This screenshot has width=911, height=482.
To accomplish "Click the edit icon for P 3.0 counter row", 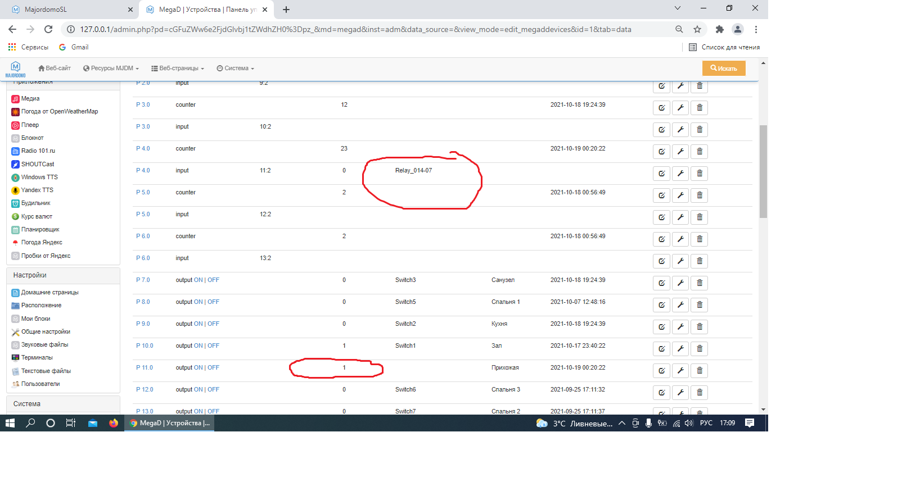I will pyautogui.click(x=661, y=108).
